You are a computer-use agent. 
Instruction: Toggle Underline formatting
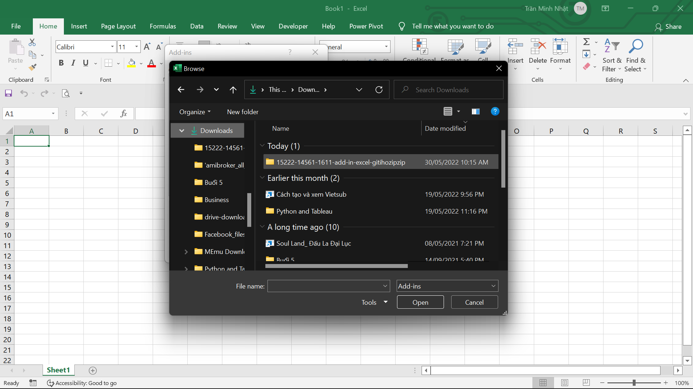[x=86, y=63]
